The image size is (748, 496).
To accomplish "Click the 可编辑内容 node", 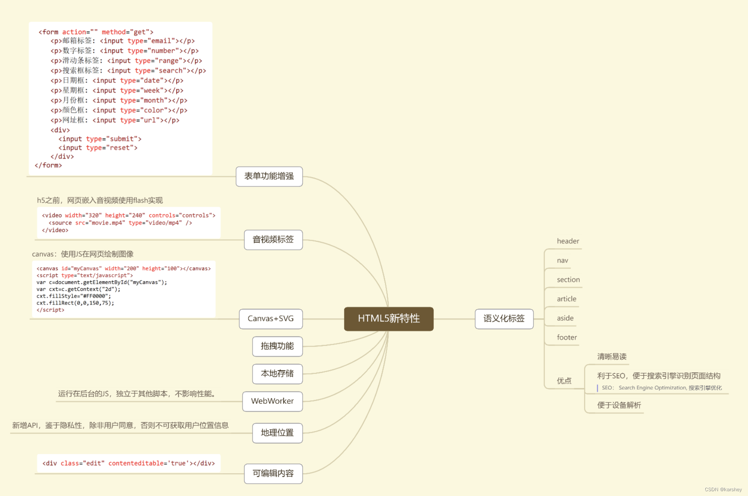I will [273, 474].
